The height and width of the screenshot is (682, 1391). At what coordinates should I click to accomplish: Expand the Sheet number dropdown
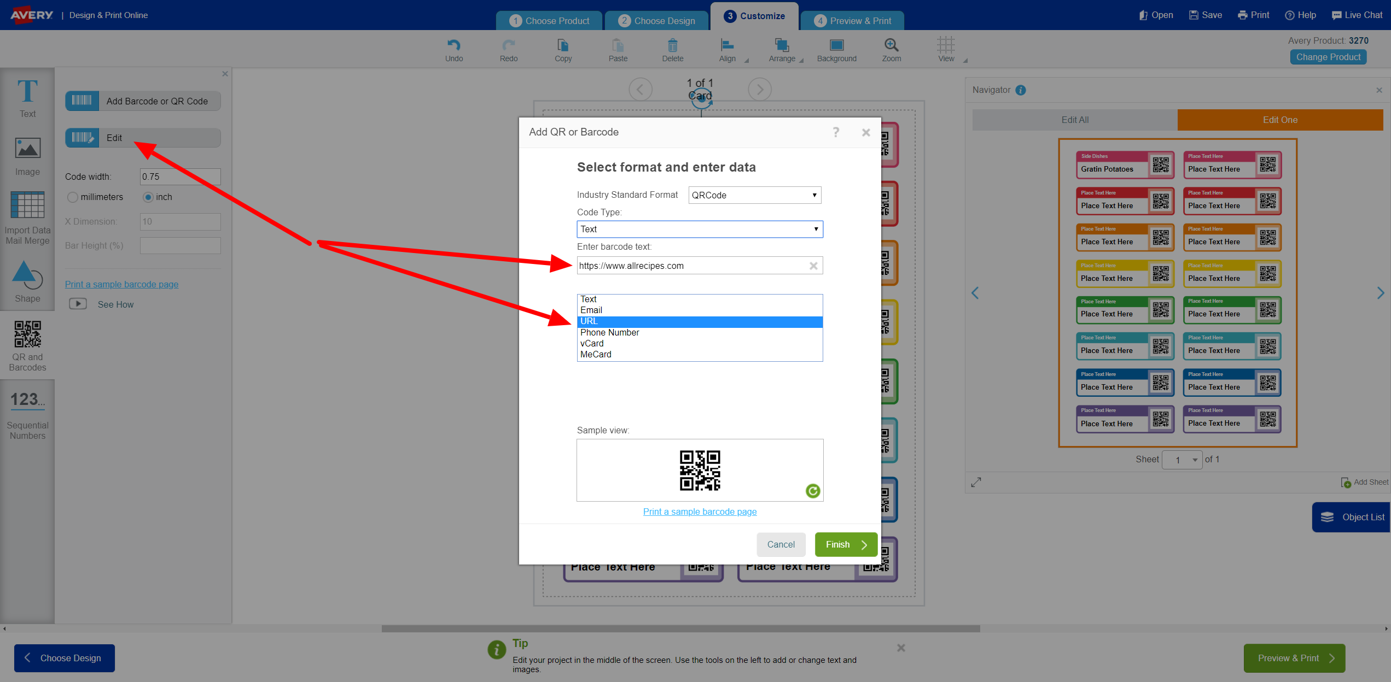click(1182, 460)
